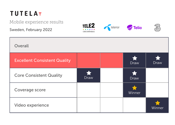The height and width of the screenshot is (125, 175).
Task: Click the red Telenor Excellent Consistent Quality cell
Action: pos(111,60)
